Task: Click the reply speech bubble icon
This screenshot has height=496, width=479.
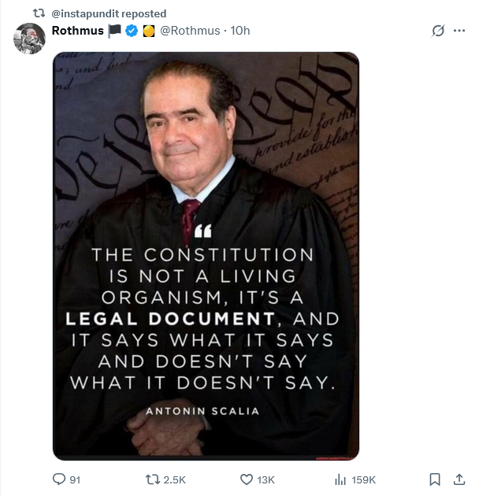Action: pos(59,479)
